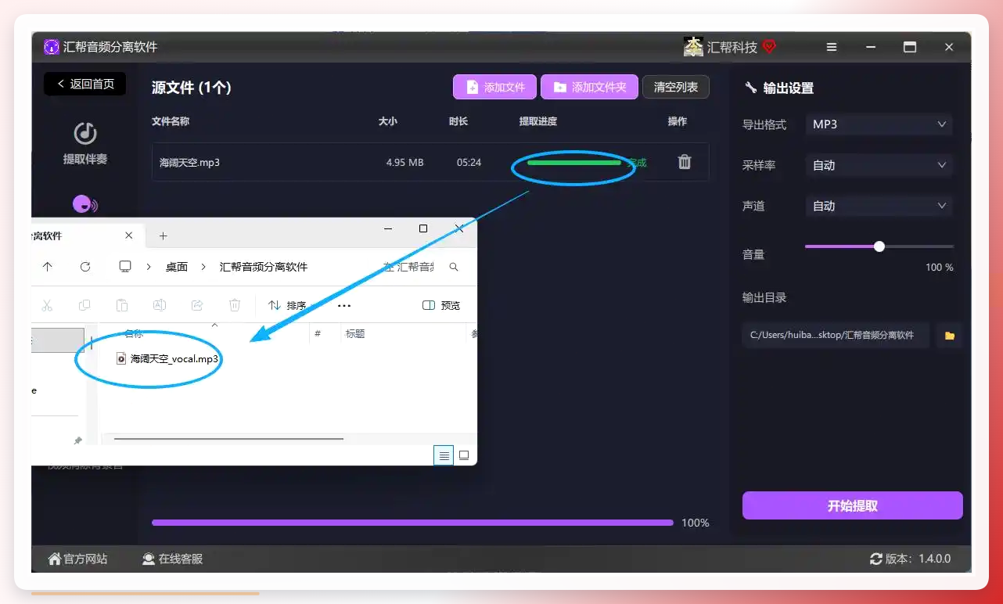1003x604 pixels.
Task: Click the hamburger menu icon in title bar
Action: pyautogui.click(x=831, y=47)
